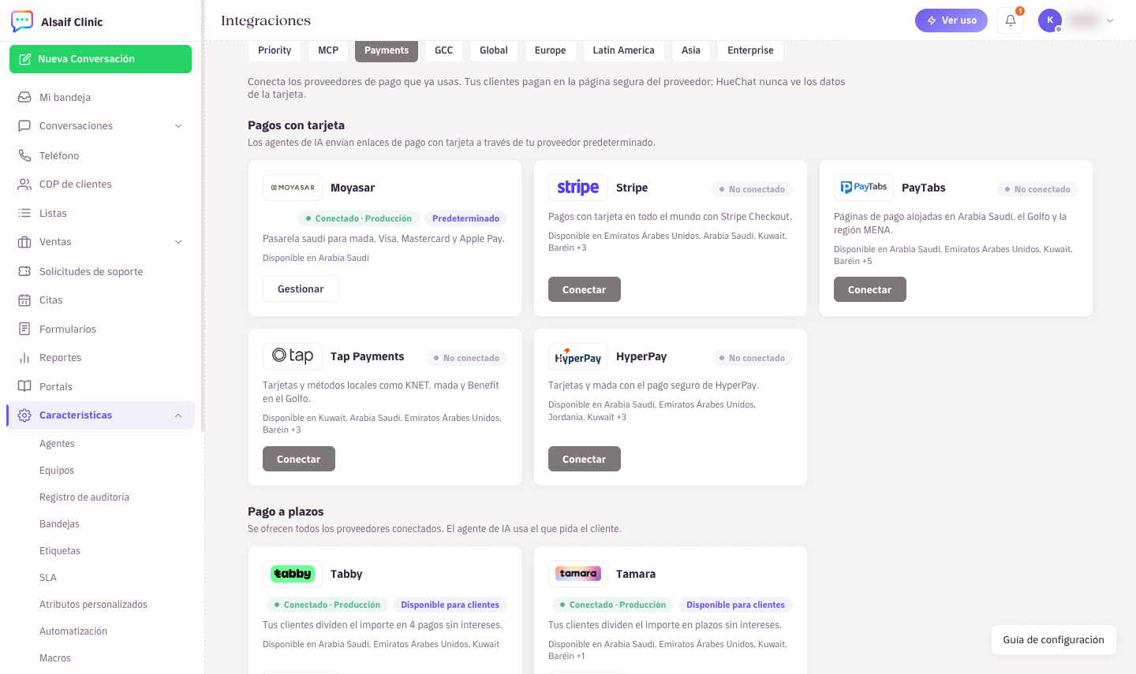Open the notifications bell

coord(1011,20)
